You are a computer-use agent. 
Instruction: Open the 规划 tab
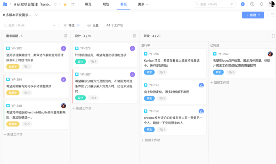106,4
